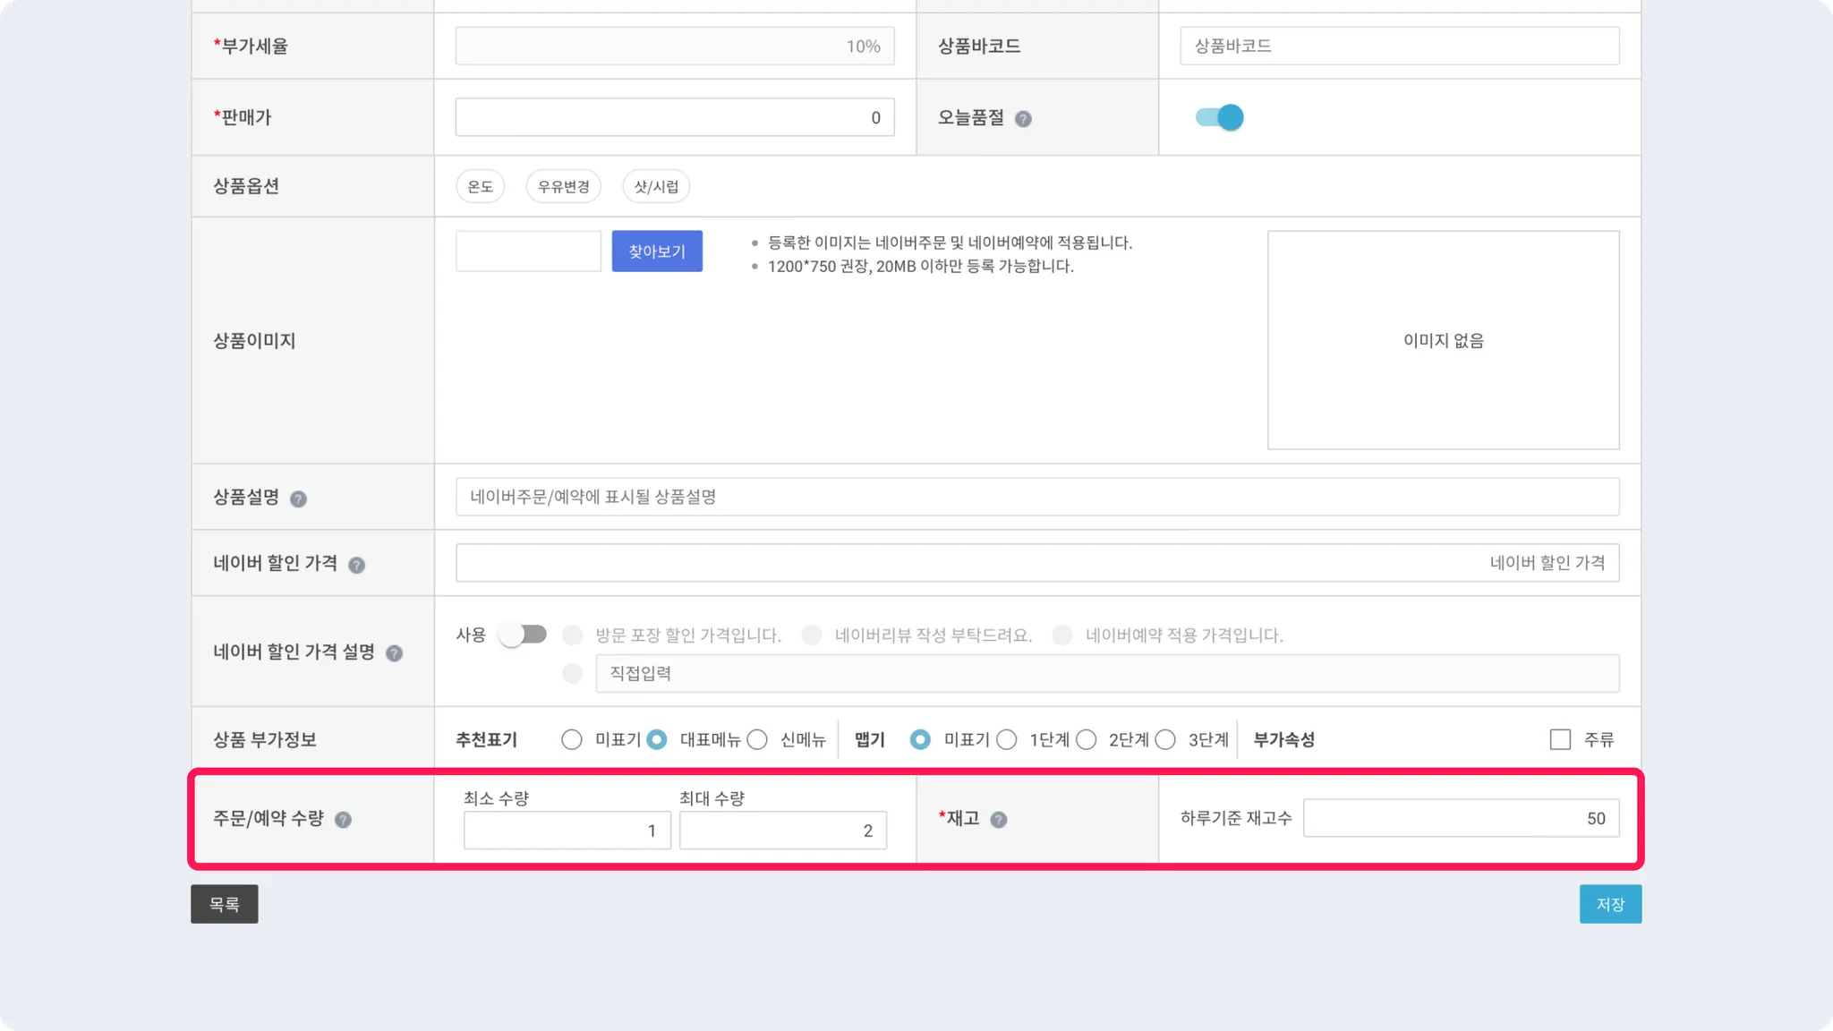The width and height of the screenshot is (1833, 1031).
Task: Focus the 상품바코드 input field
Action: point(1399,46)
